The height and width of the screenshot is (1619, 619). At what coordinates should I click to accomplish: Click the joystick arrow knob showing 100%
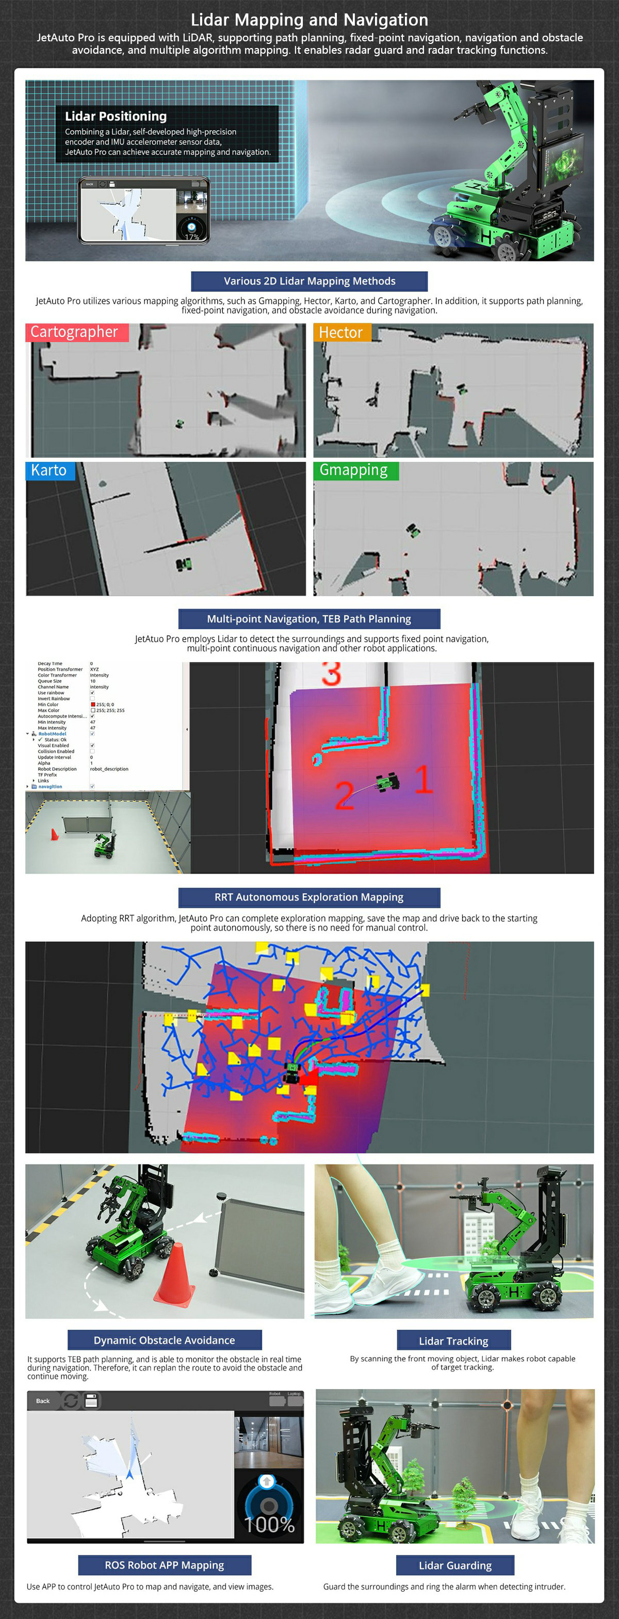[x=267, y=1482]
